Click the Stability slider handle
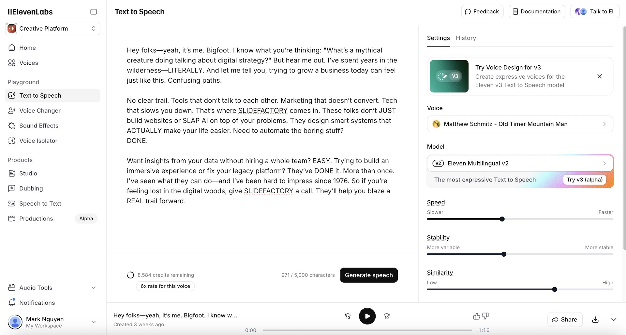Screen dimensions: 626x335 504,254
